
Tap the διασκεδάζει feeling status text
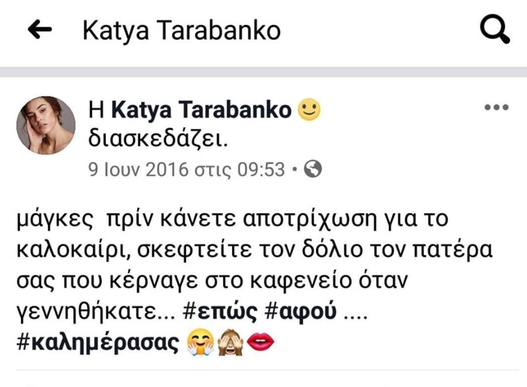coord(158,139)
